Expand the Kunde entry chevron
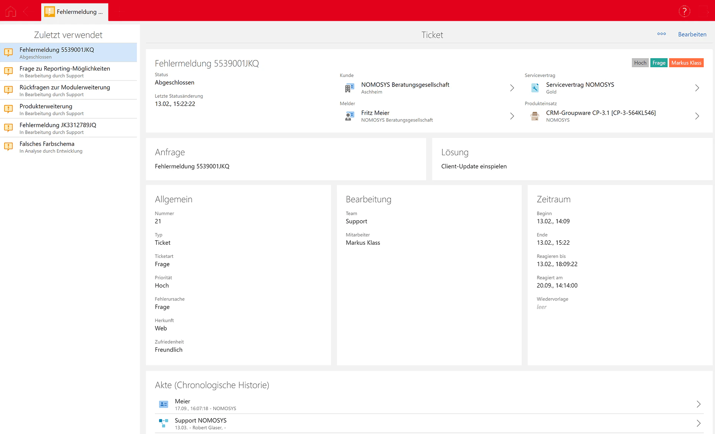Screen dimensions: 715x434 pos(512,88)
